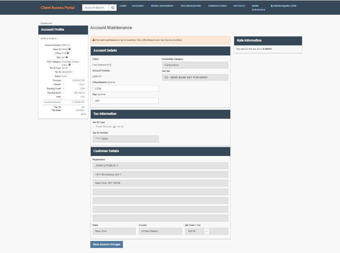This screenshot has height=253, width=340.
Task: Click the Principal amount 3,679,003.00
Action: click(78, 80)
